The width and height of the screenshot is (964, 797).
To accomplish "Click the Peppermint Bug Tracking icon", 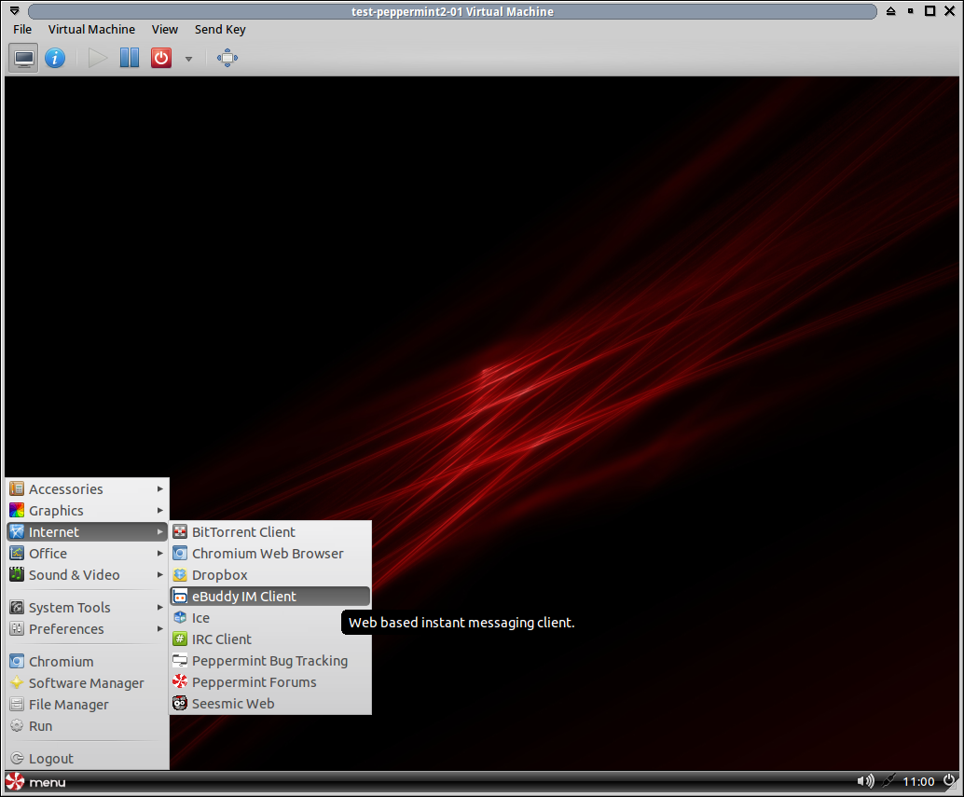I will (180, 661).
